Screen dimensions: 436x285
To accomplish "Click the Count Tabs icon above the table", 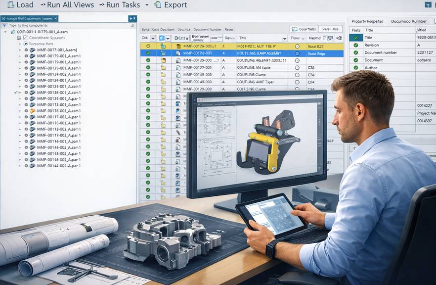I will 295,28.
